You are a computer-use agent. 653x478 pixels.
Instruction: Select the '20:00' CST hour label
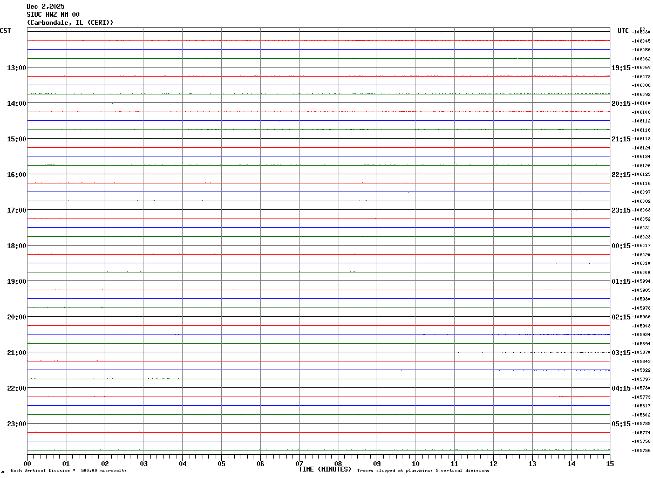click(x=16, y=317)
